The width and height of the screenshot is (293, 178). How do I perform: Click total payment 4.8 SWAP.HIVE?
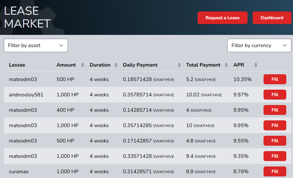201,141
